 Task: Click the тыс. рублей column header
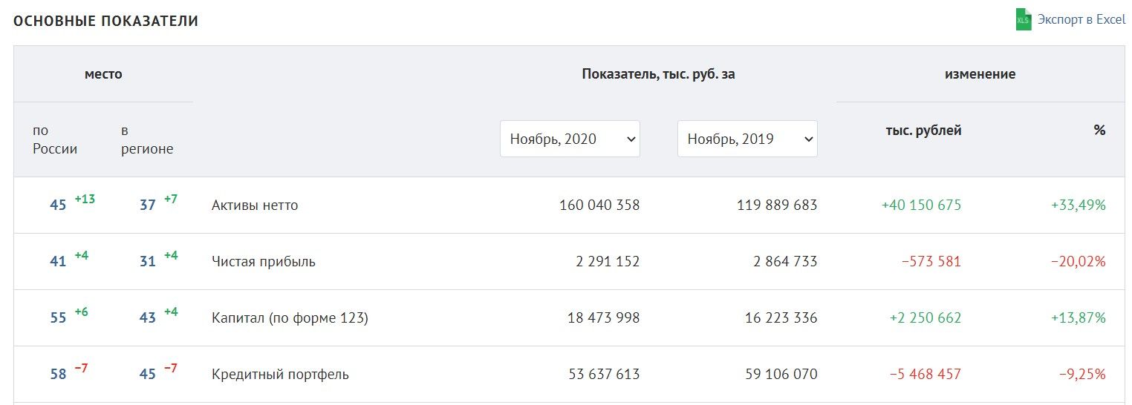(924, 131)
